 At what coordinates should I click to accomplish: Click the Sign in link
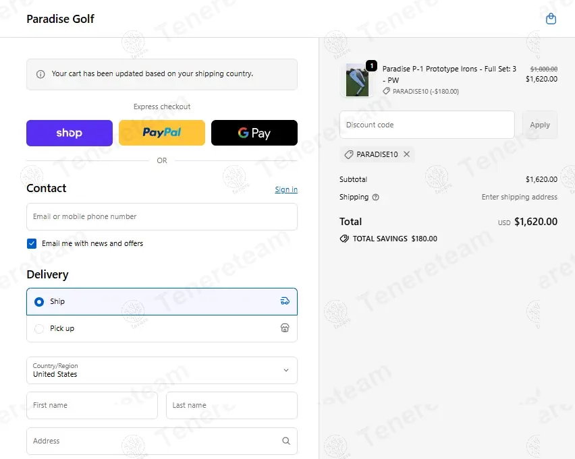(286, 189)
